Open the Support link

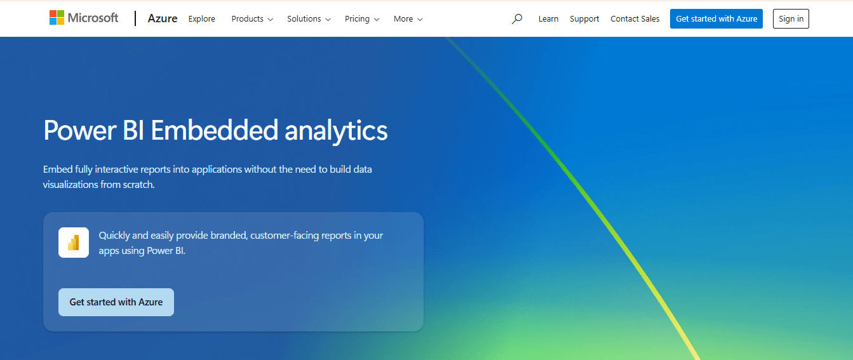click(584, 19)
